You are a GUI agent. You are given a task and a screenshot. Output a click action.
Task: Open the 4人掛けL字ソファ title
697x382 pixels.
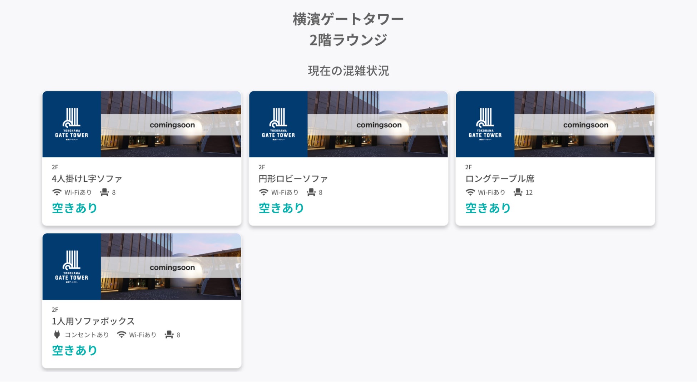click(87, 178)
